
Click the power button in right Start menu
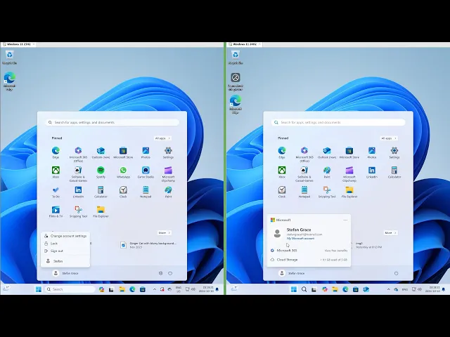click(x=397, y=273)
